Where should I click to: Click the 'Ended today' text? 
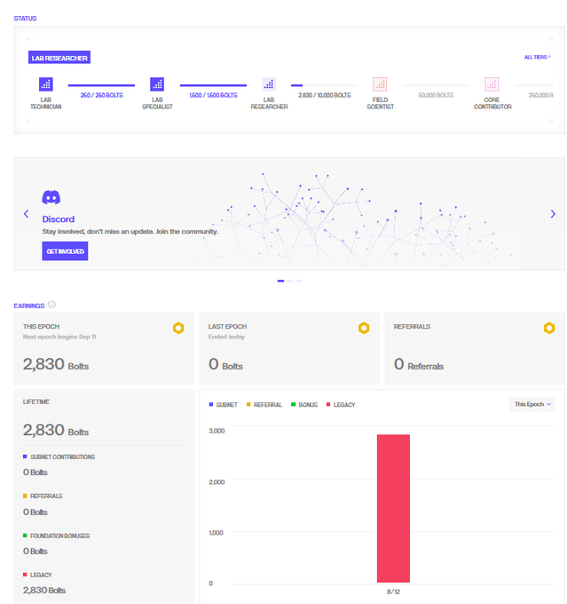[x=226, y=337]
